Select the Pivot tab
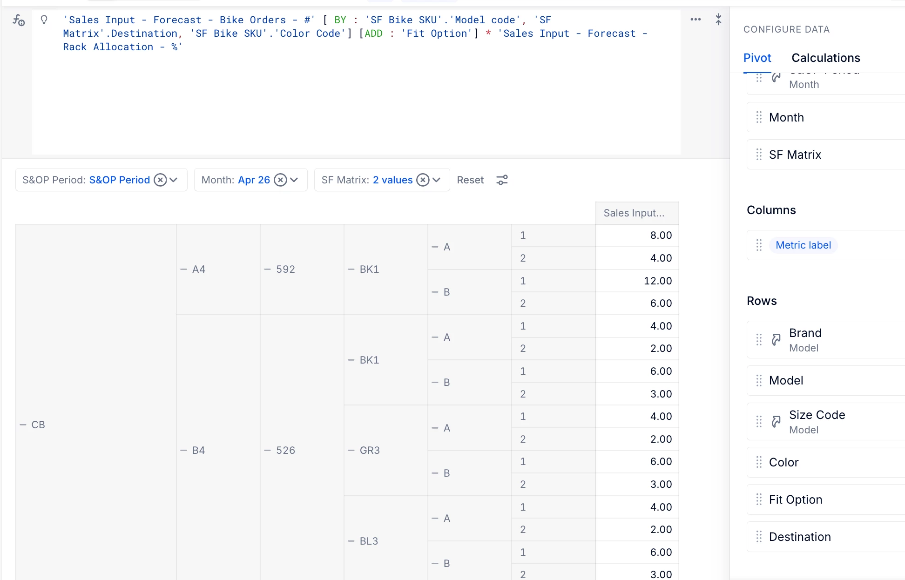 [757, 58]
